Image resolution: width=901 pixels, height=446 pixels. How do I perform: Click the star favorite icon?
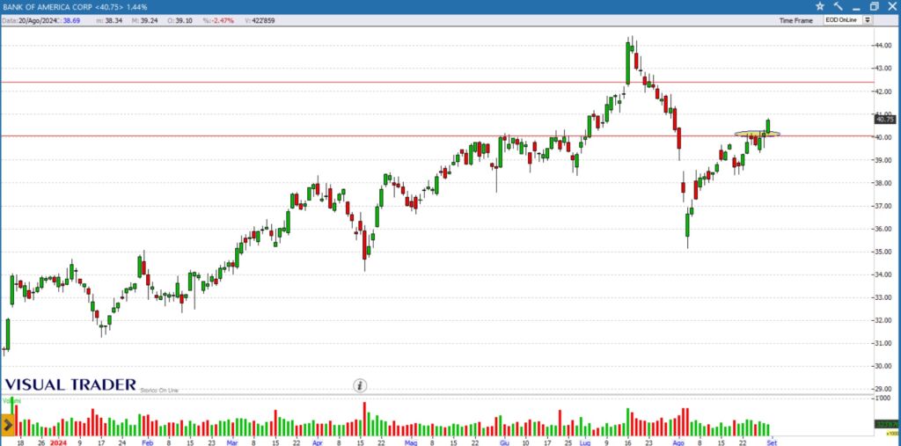coord(820,6)
